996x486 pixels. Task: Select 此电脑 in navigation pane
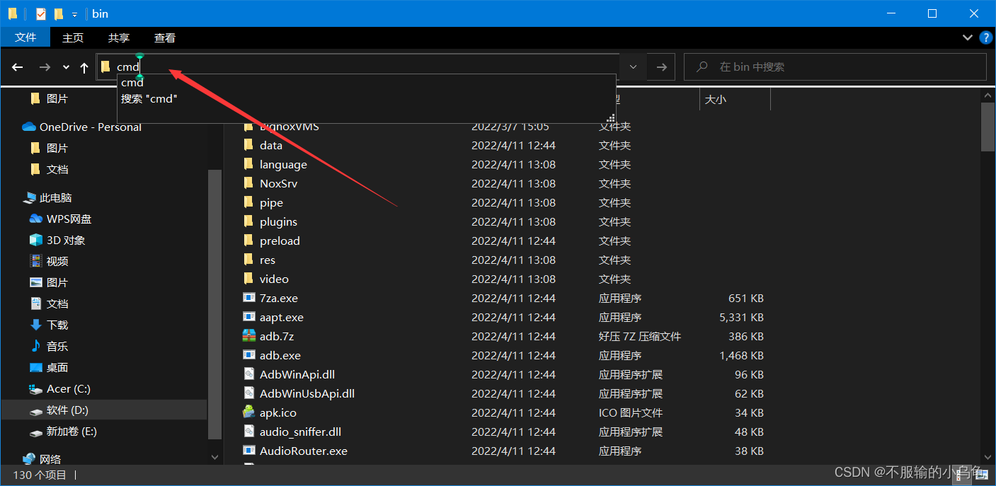(55, 198)
